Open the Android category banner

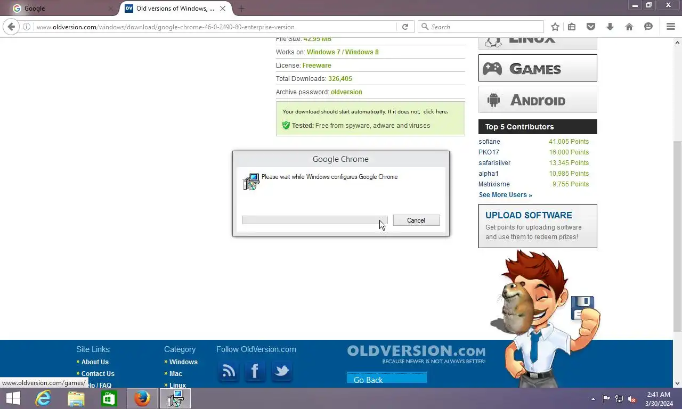[538, 100]
